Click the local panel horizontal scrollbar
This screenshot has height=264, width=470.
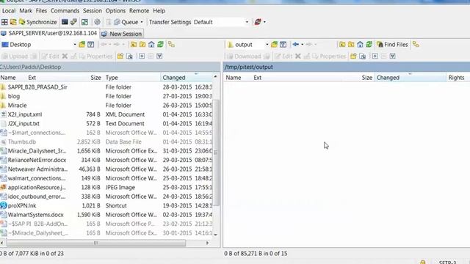(96, 243)
